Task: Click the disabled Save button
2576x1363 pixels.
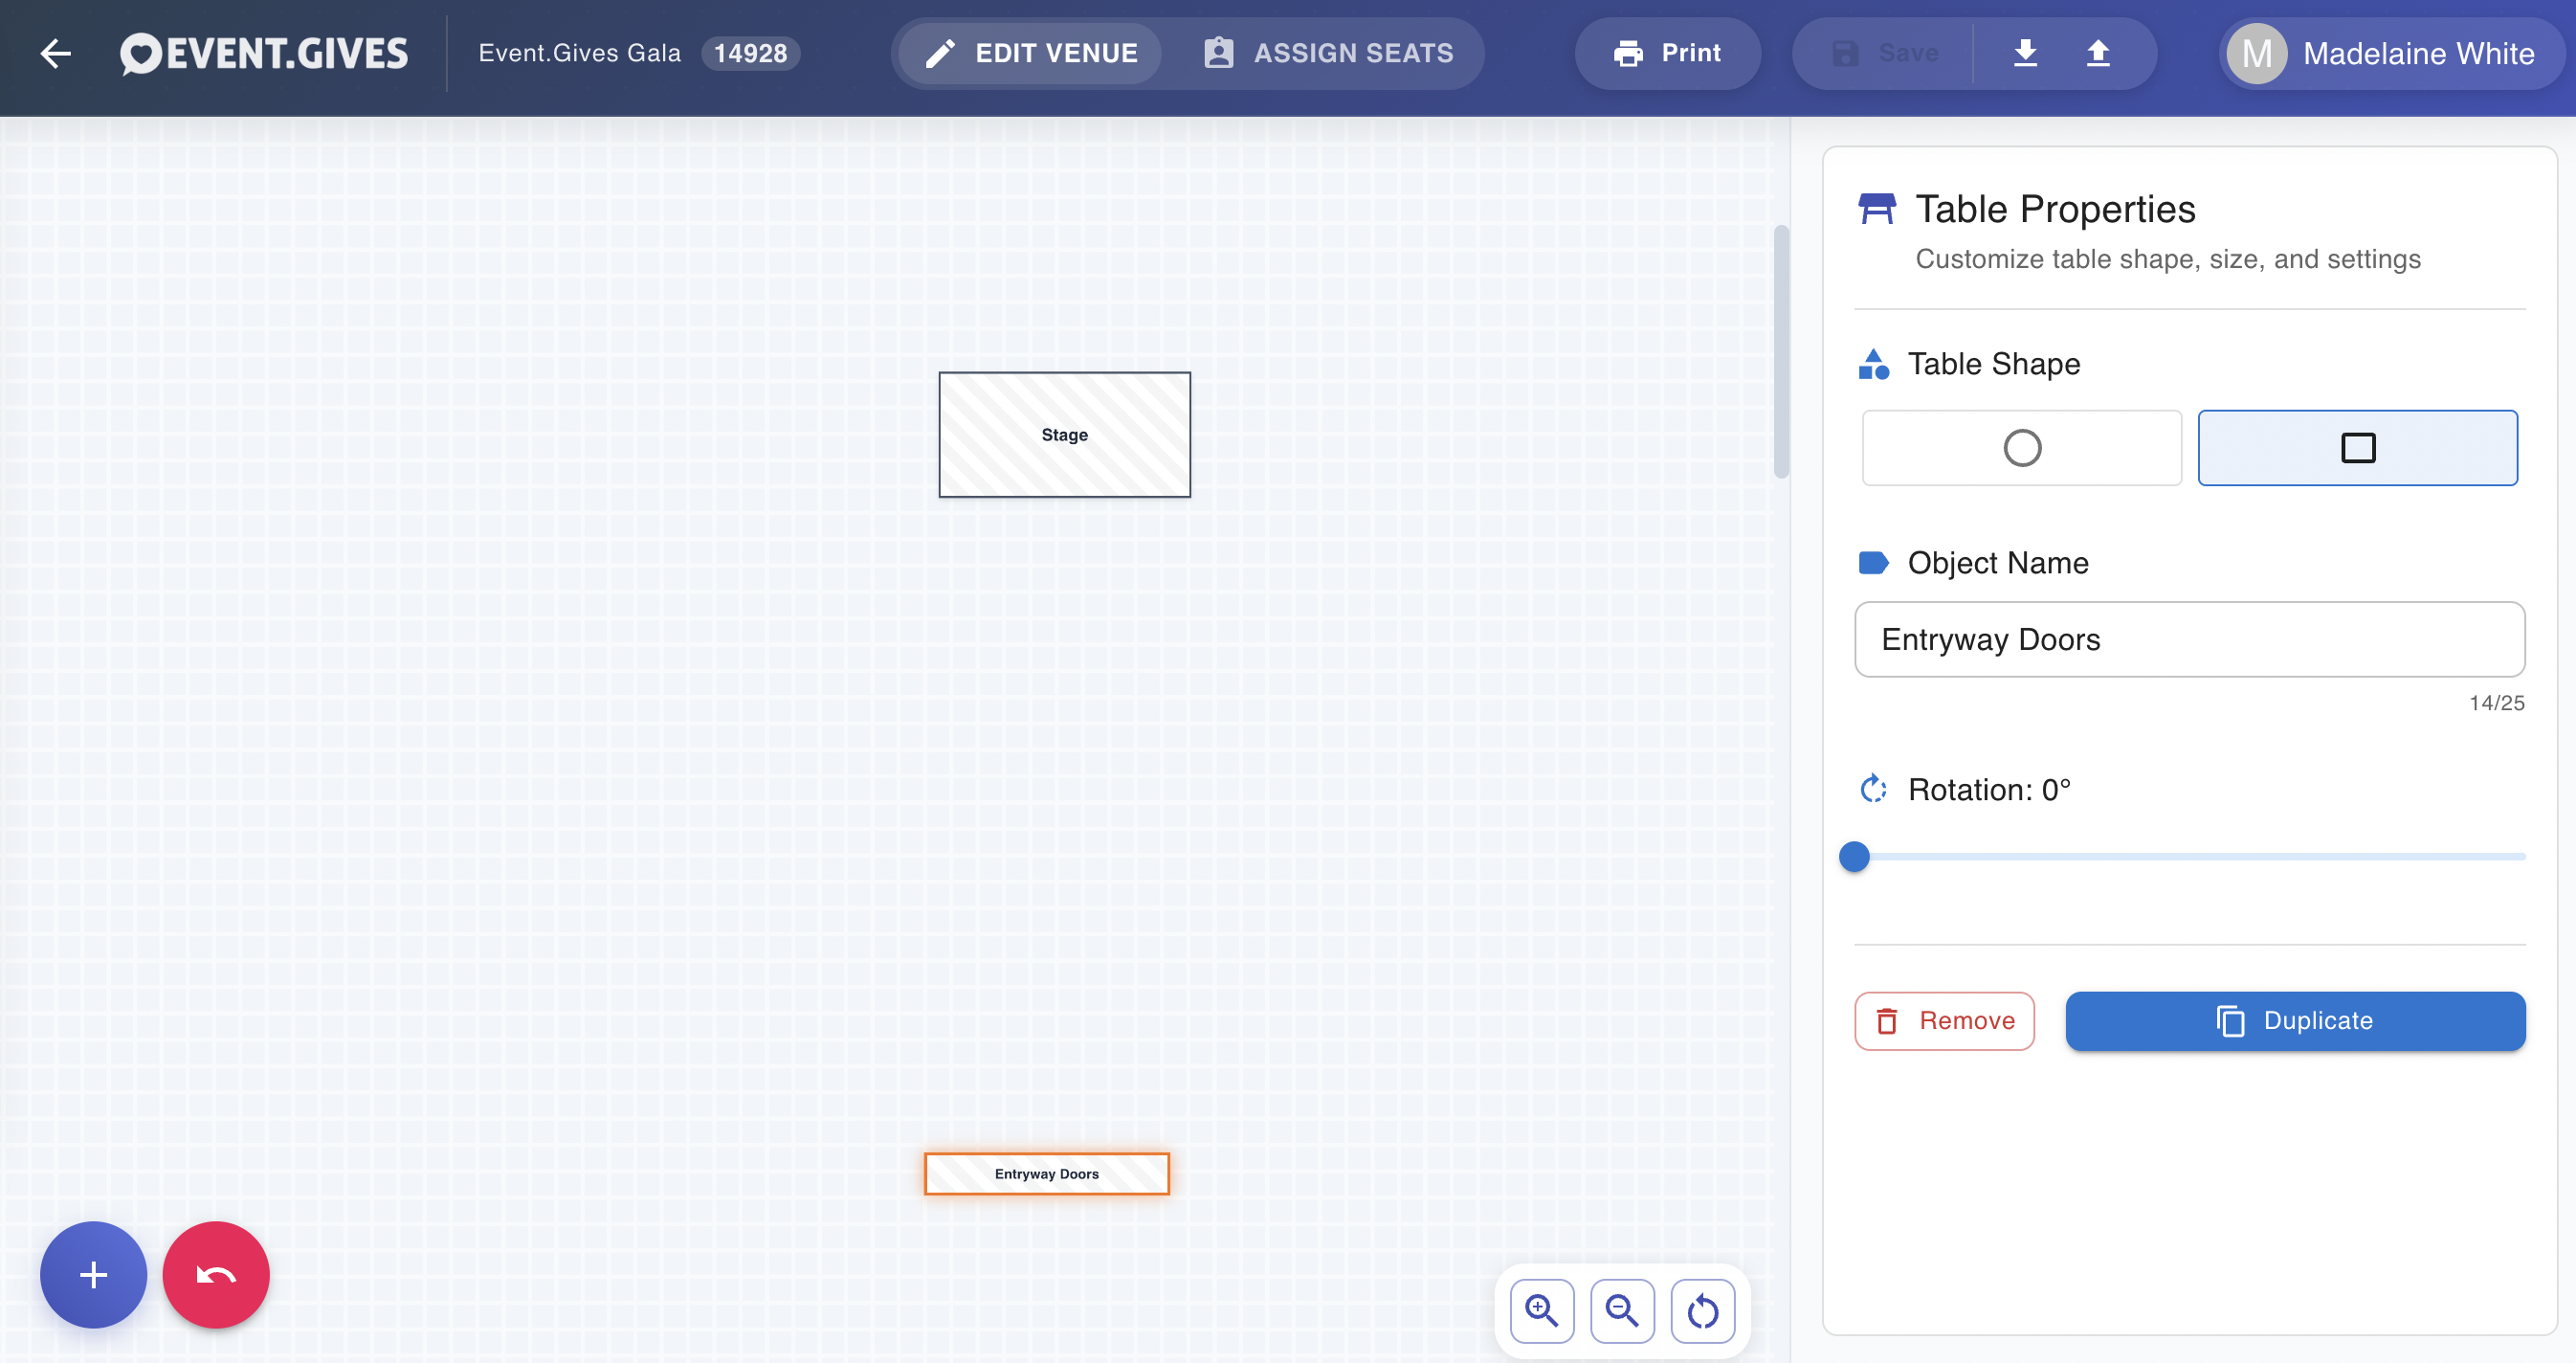Action: [1884, 53]
